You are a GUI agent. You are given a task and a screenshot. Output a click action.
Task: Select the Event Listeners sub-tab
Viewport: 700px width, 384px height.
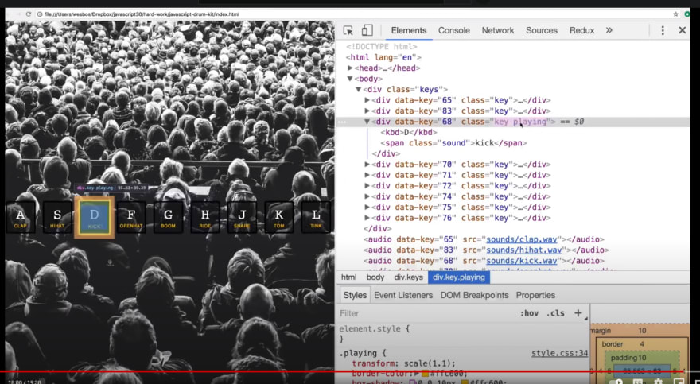pyautogui.click(x=403, y=295)
